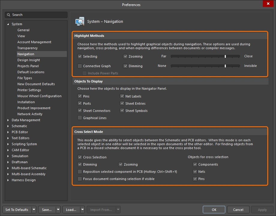The width and height of the screenshot is (276, 216).
Task: Expand the Draftsman node
Action: coord(8,162)
